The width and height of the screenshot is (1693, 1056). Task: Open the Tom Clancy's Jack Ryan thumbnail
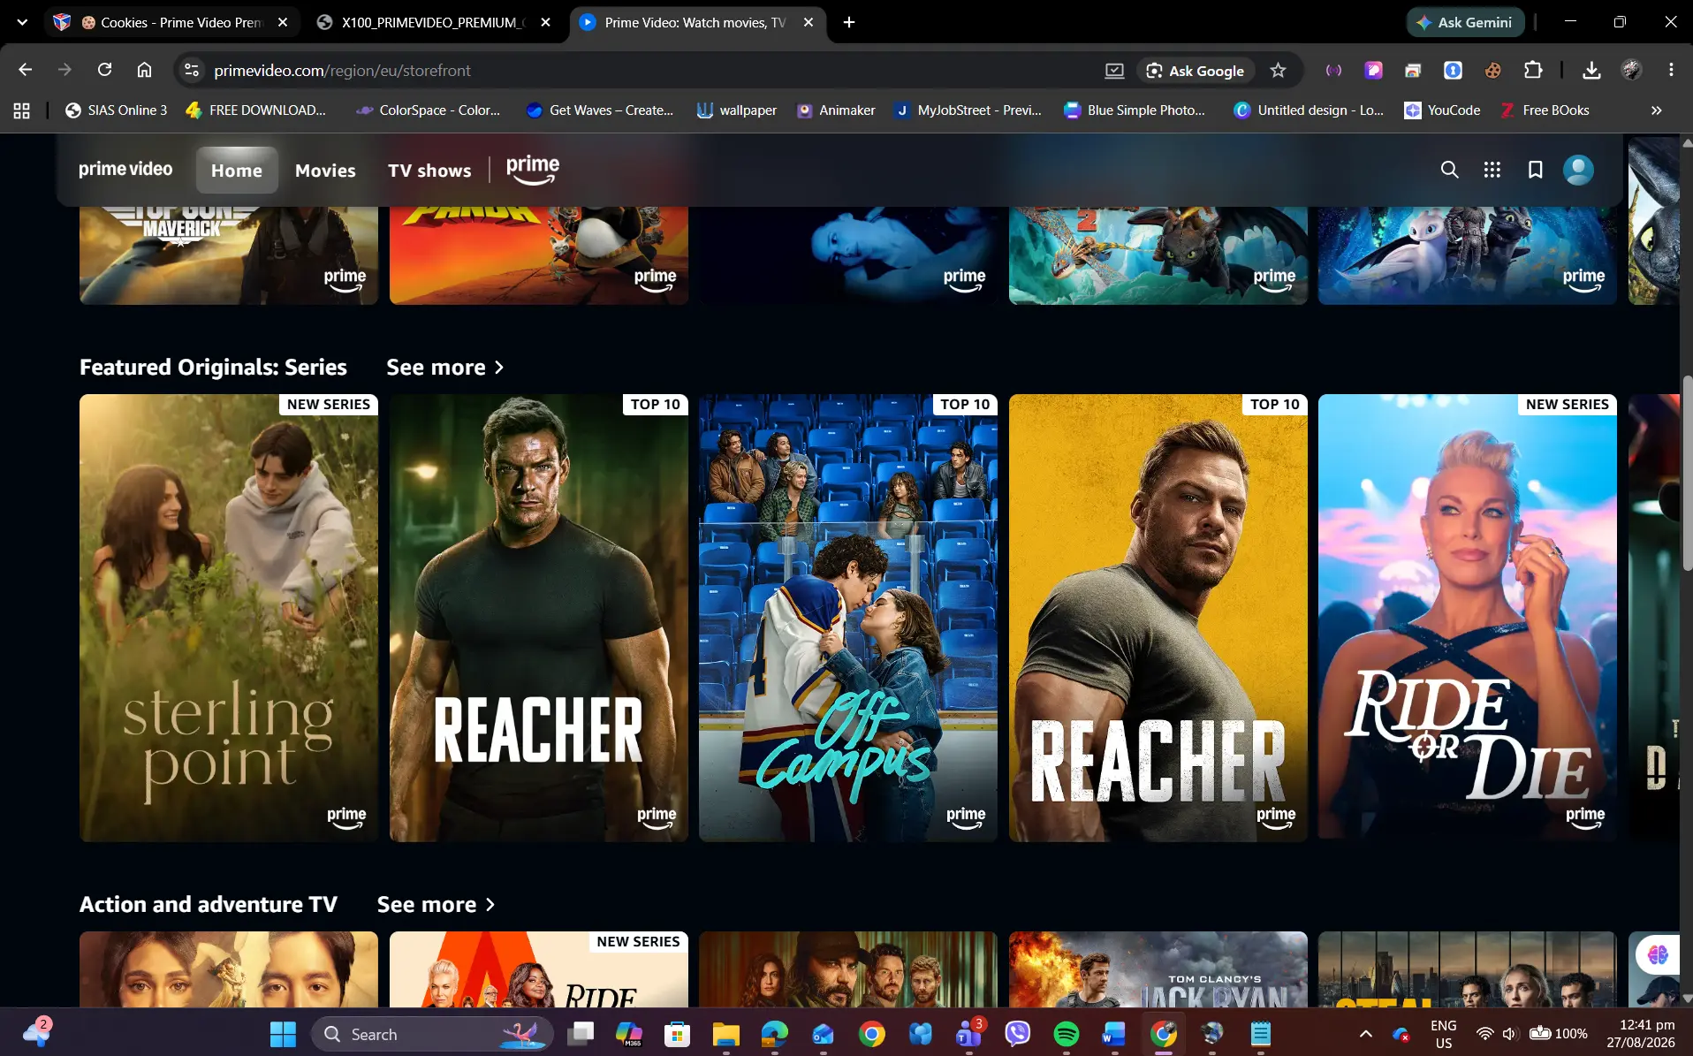click(1158, 969)
